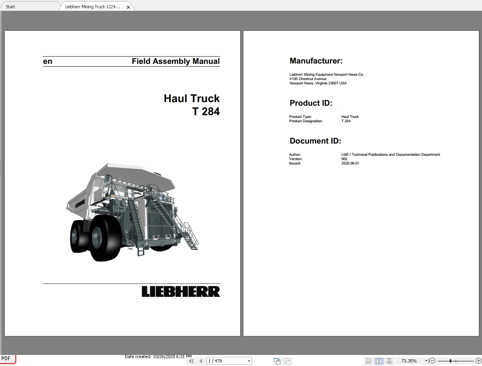Image resolution: width=482 pixels, height=366 pixels.
Task: Click the version value '002'
Action: tap(345, 159)
